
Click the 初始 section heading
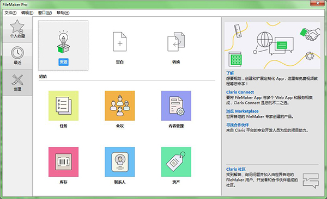coord(43,77)
